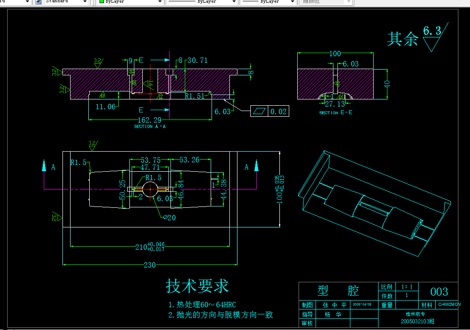Click the 100 width dimension above section E-E
Viewport: 470px width, 330px height.
335,54
